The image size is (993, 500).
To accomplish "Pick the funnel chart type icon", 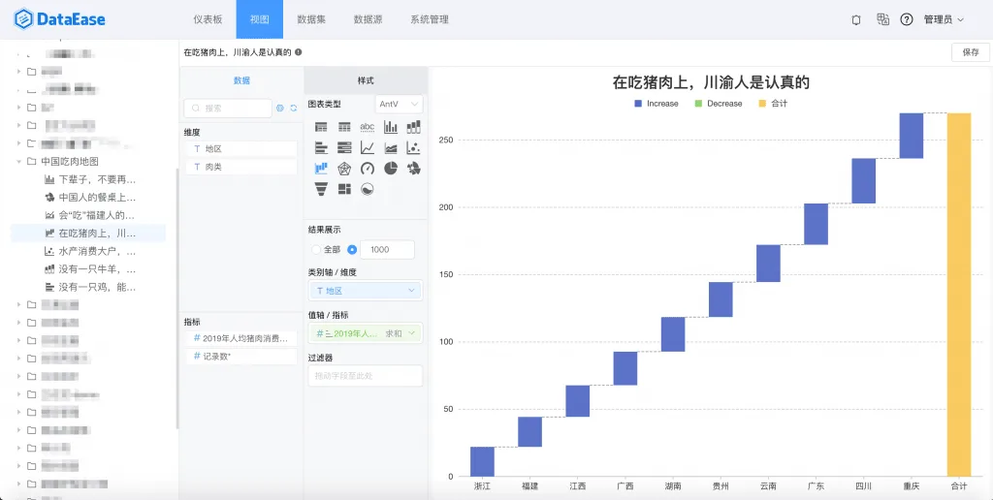I will click(321, 189).
